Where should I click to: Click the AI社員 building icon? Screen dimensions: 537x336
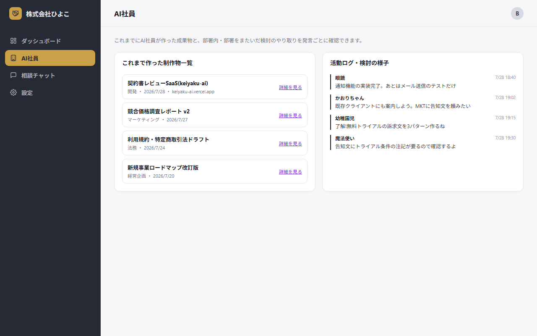pos(13,58)
